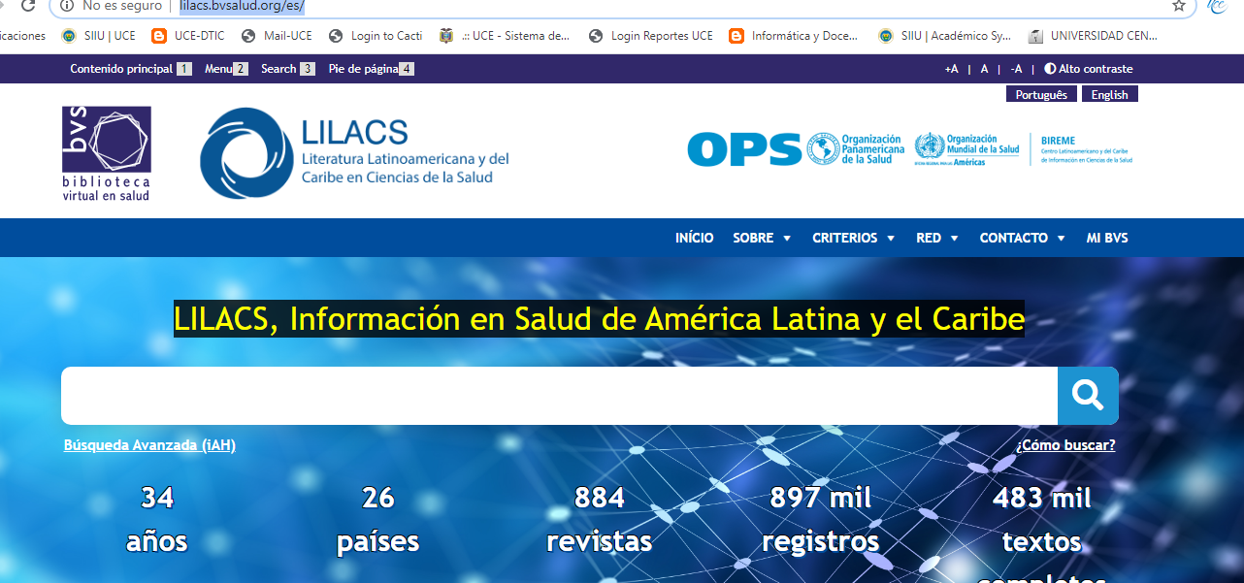Go to INÍCIO in navigation bar

[x=695, y=238]
